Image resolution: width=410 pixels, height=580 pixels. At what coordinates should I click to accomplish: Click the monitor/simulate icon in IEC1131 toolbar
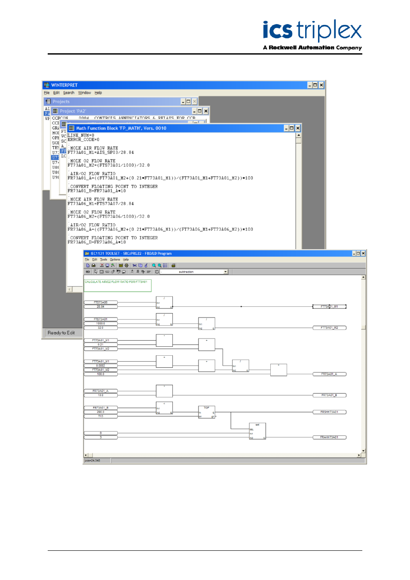(107, 265)
